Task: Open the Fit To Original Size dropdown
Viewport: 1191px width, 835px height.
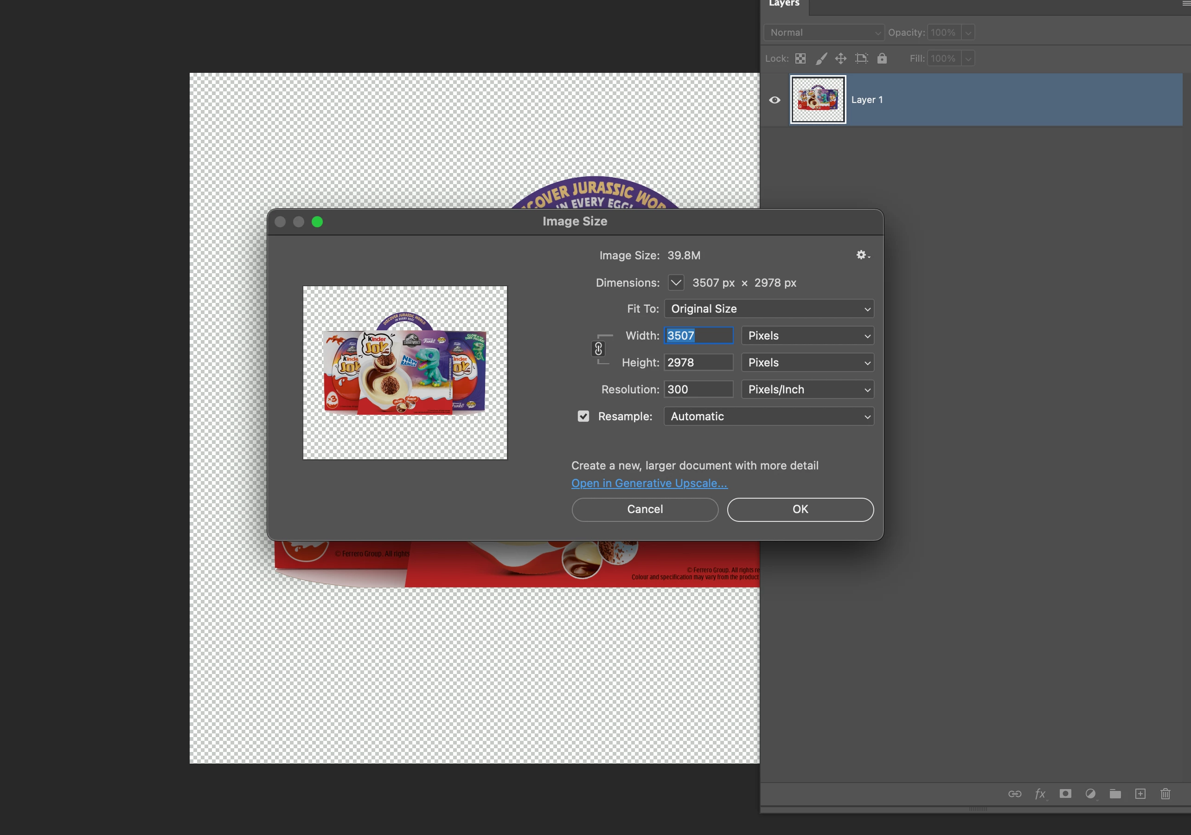Action: pos(769,309)
